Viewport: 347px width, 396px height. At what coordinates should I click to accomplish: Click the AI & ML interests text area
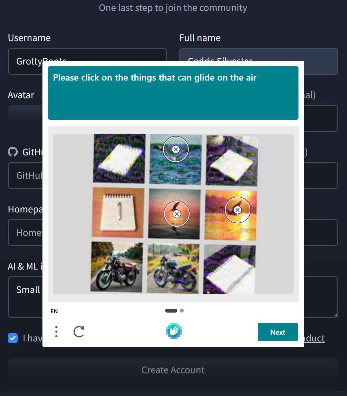(x=173, y=297)
